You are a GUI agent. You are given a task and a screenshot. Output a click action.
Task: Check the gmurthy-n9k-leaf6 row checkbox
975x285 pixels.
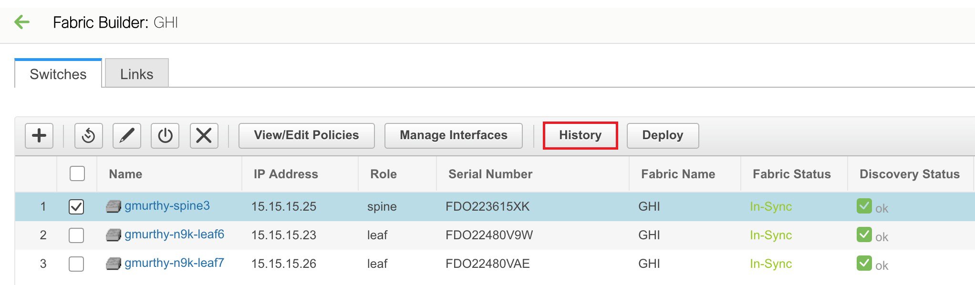tap(76, 235)
